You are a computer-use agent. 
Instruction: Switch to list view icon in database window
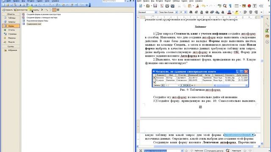coord(54,10)
